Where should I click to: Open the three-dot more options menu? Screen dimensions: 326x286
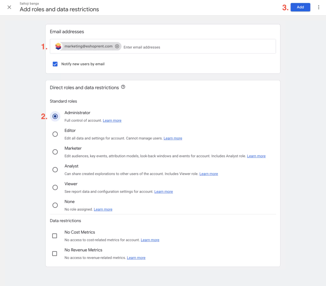click(x=318, y=7)
